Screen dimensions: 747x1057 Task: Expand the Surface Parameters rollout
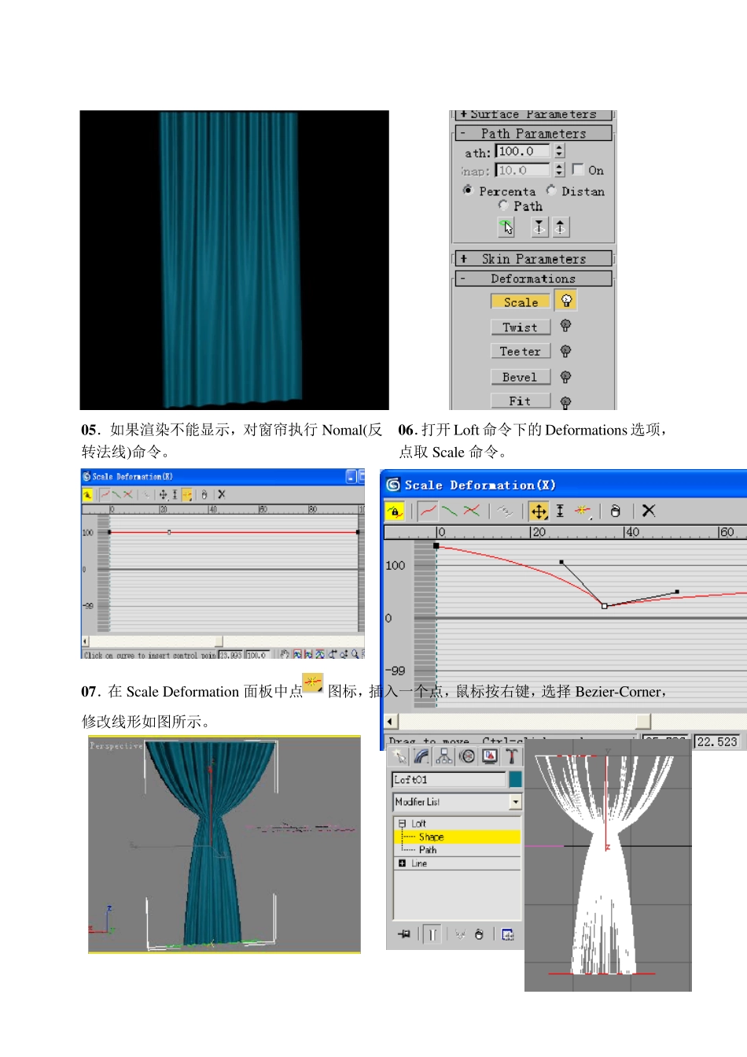(x=534, y=115)
